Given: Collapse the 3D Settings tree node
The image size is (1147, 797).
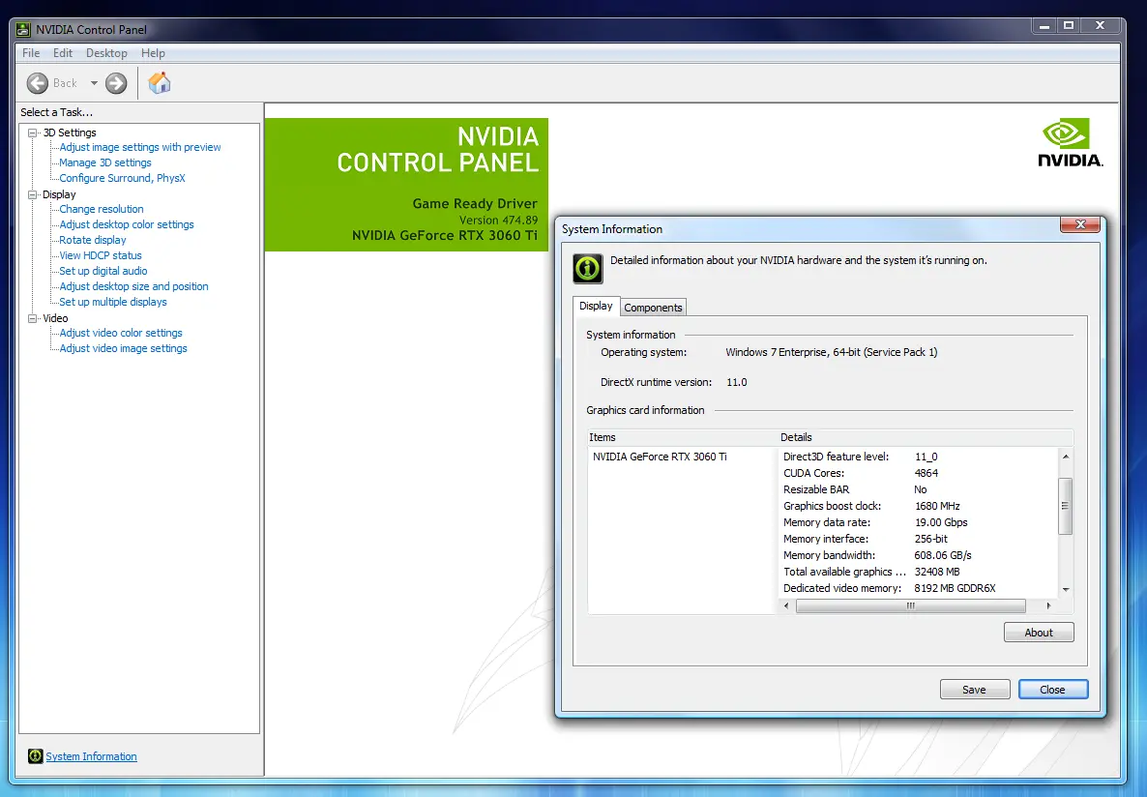Looking at the screenshot, I should pos(32,133).
